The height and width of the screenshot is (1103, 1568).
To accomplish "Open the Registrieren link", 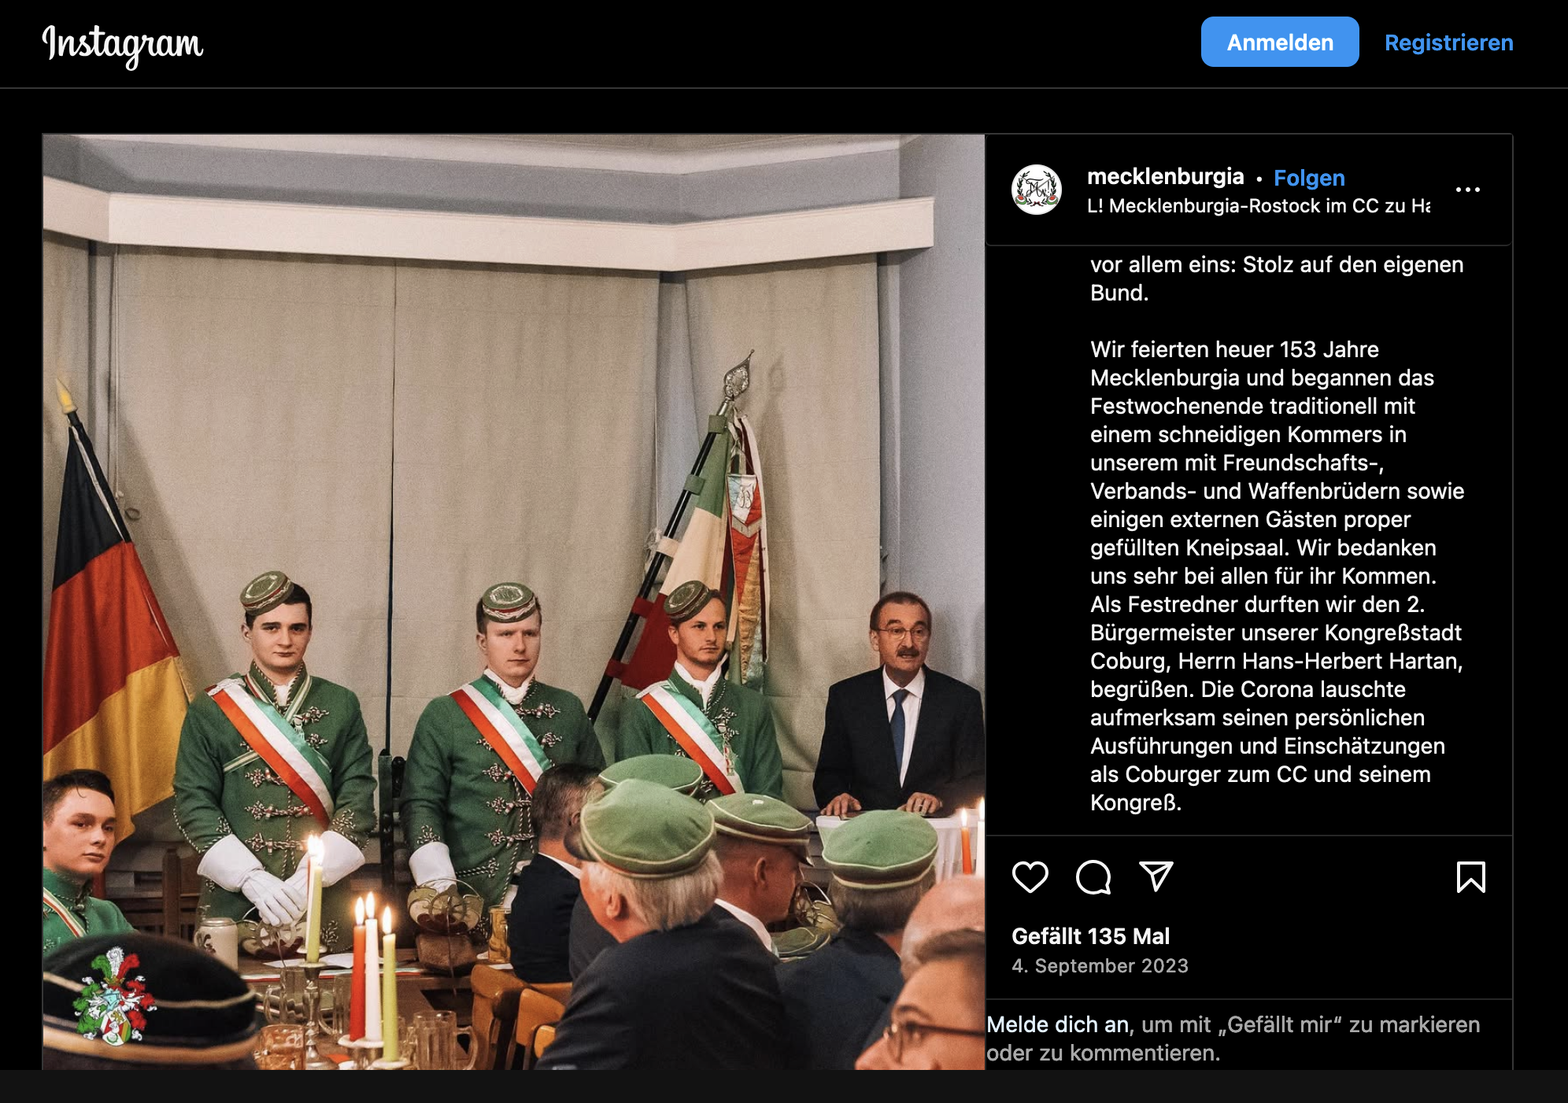I will (1448, 42).
